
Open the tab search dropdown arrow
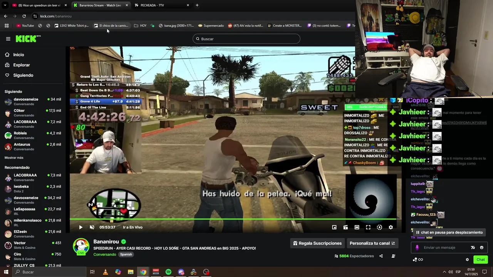(x=5, y=5)
